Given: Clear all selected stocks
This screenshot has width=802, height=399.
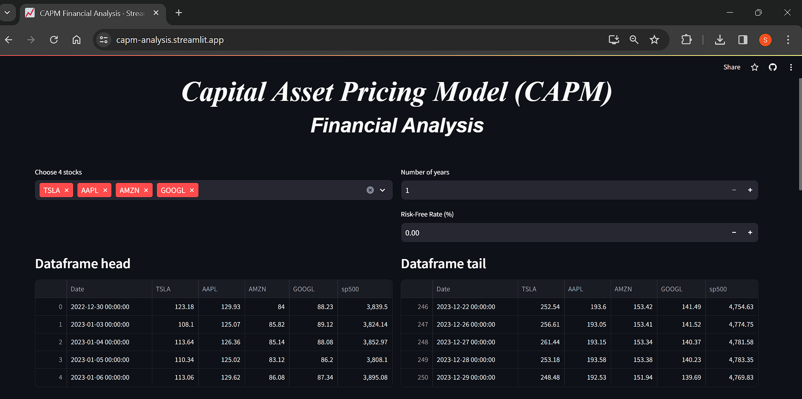Looking at the screenshot, I should (x=370, y=190).
